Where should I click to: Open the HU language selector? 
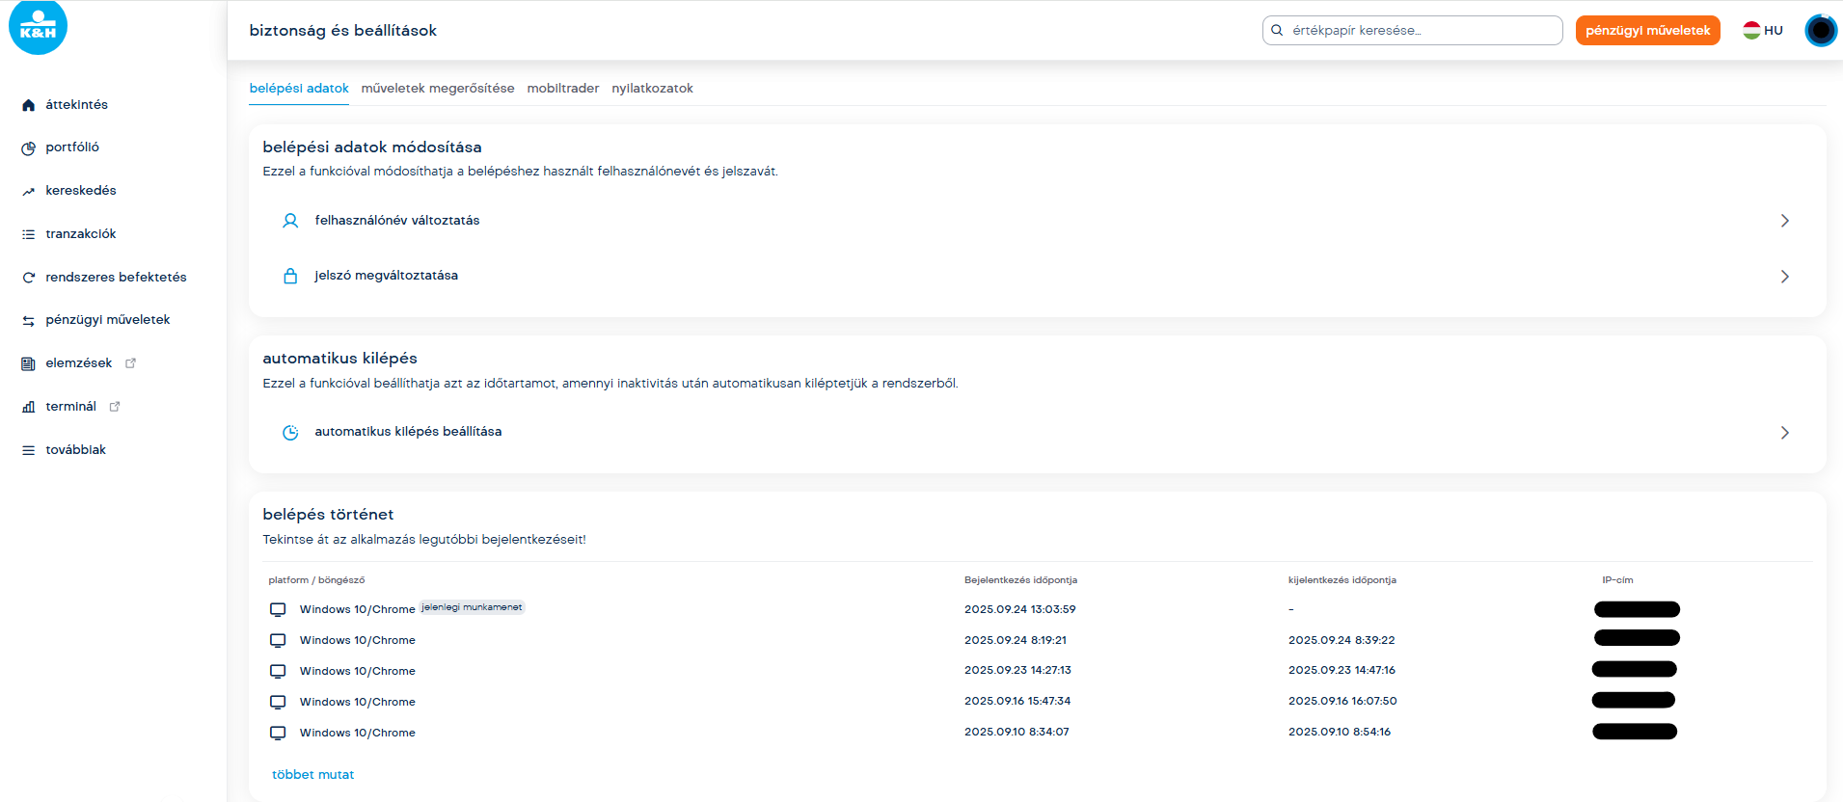1763,31
